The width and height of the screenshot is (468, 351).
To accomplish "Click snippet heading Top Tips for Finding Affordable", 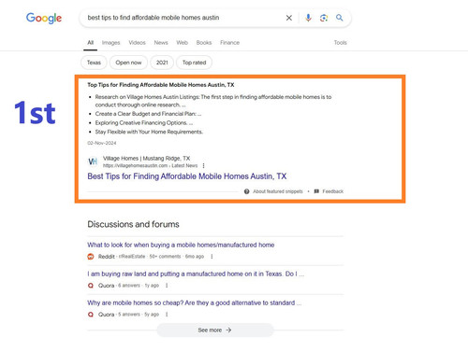I will pyautogui.click(x=161, y=85).
